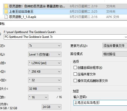Check 操作完成后删除源文件 option
This screenshot has width=127, height=111.
pos(75,80)
